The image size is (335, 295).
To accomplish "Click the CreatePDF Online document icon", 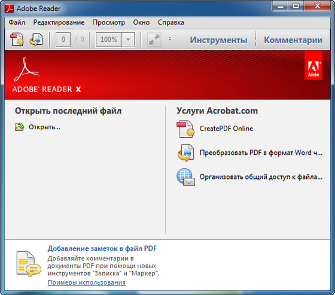I will [185, 129].
